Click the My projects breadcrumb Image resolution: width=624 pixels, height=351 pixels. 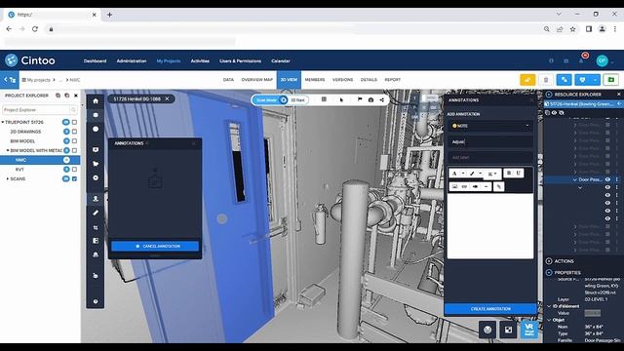[x=39, y=80]
